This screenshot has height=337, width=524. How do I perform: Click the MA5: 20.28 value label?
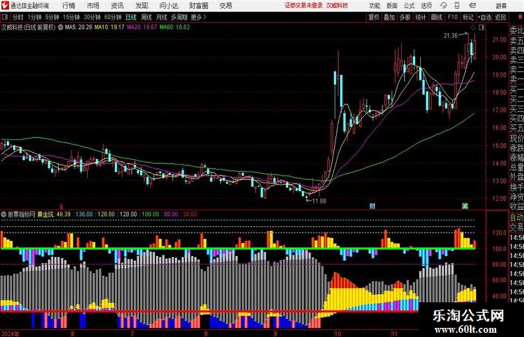[79, 27]
